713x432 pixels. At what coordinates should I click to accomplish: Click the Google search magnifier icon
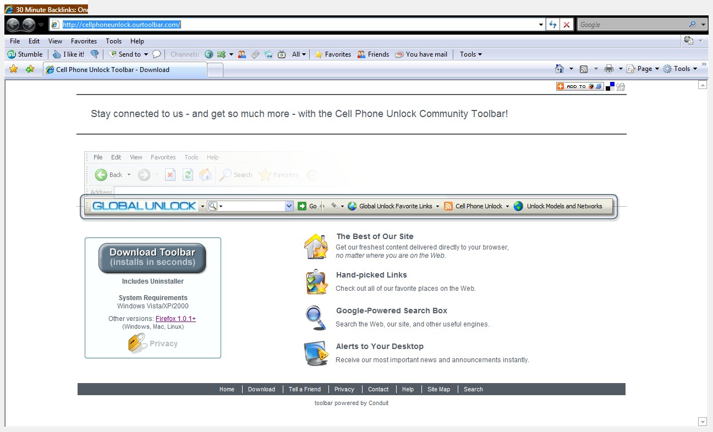point(692,25)
